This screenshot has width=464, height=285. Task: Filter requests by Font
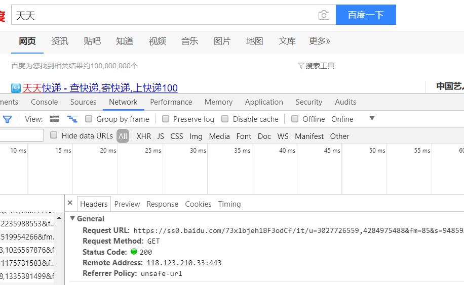(x=244, y=136)
